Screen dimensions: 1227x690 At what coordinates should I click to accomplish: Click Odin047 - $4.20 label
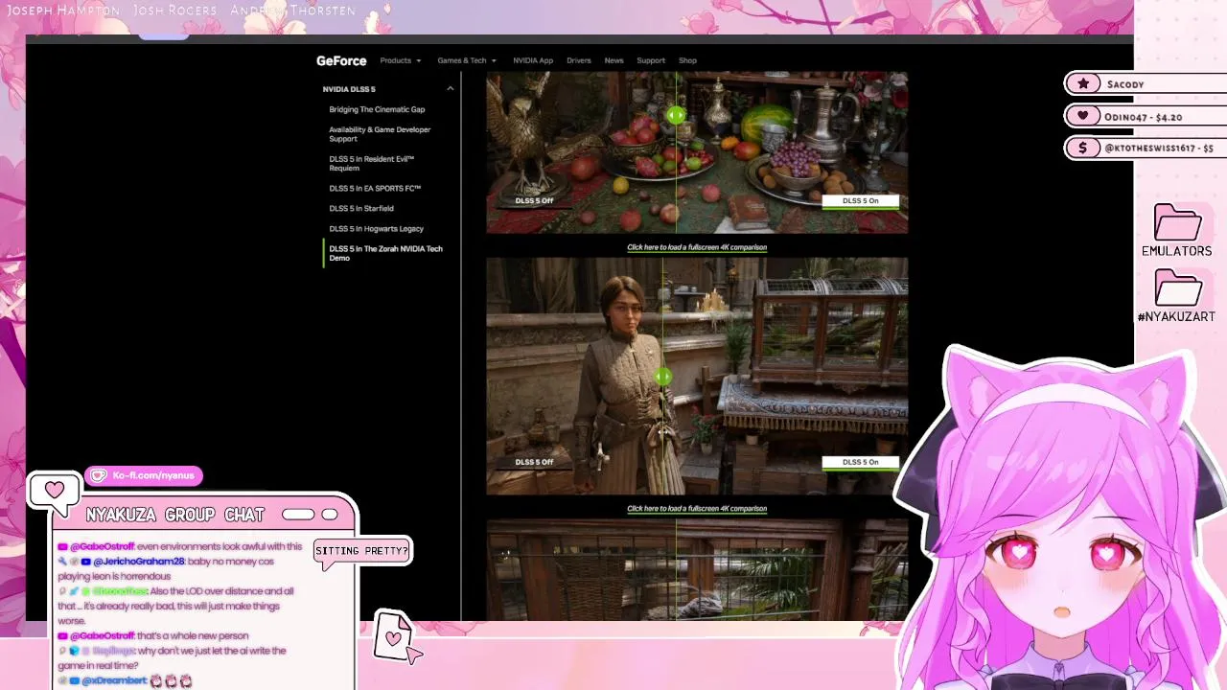point(1143,117)
